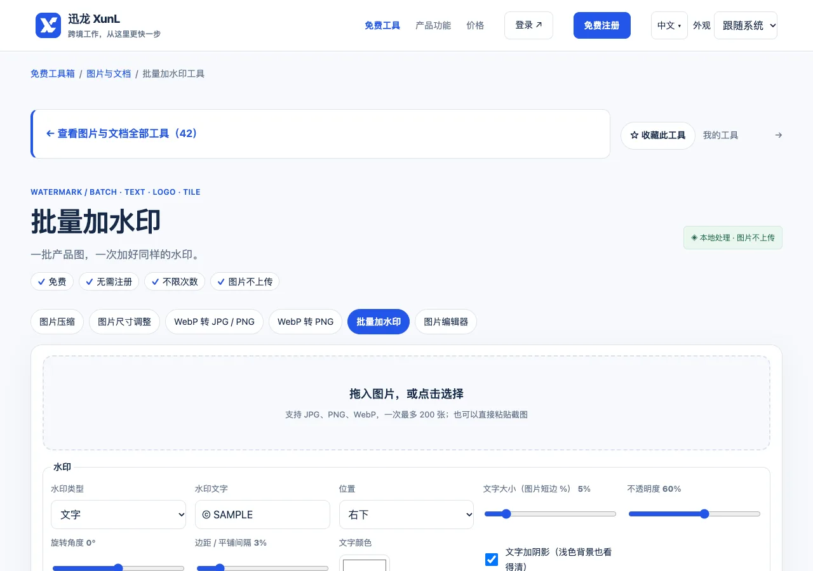Open the 跟随系统 appearance dropdown
Viewport: 813px width, 571px height.
pos(746,25)
